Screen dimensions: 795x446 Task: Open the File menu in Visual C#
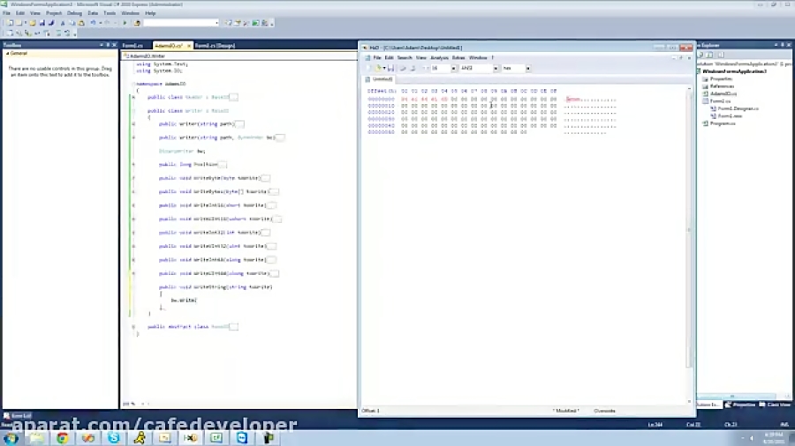pos(6,13)
